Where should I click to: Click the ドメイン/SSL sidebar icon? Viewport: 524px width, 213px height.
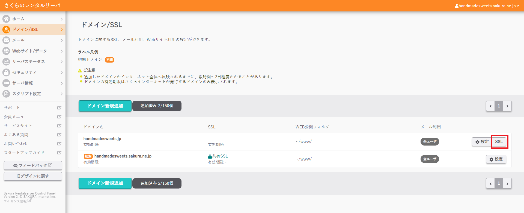click(x=6, y=29)
